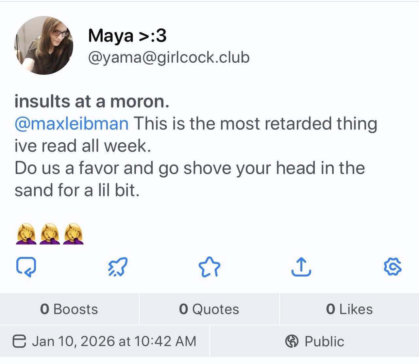Select the @yama@girlcock.club handle
419x364 pixels.
click(x=169, y=57)
